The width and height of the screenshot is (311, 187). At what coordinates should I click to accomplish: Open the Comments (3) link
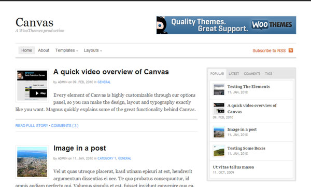[65, 126]
